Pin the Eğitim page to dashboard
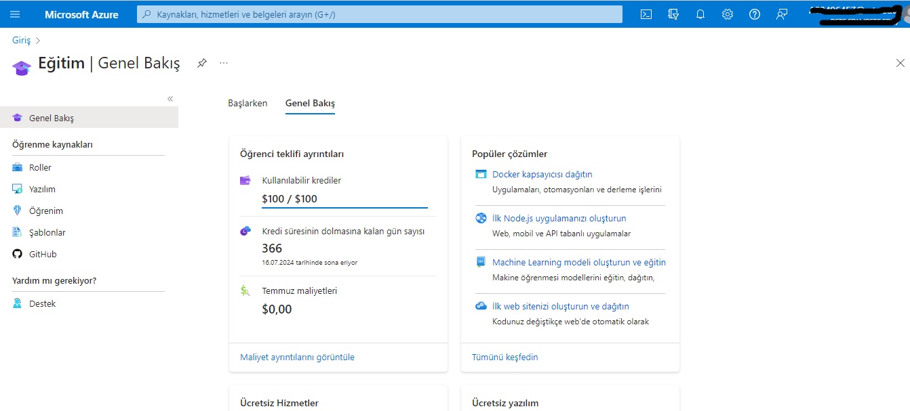Image resolution: width=910 pixels, height=411 pixels. pyautogui.click(x=201, y=63)
